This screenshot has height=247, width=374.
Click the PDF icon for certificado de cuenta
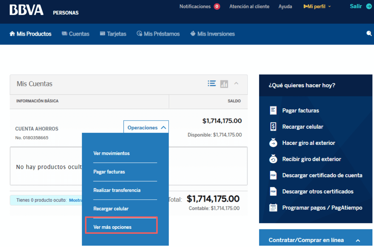click(x=273, y=175)
